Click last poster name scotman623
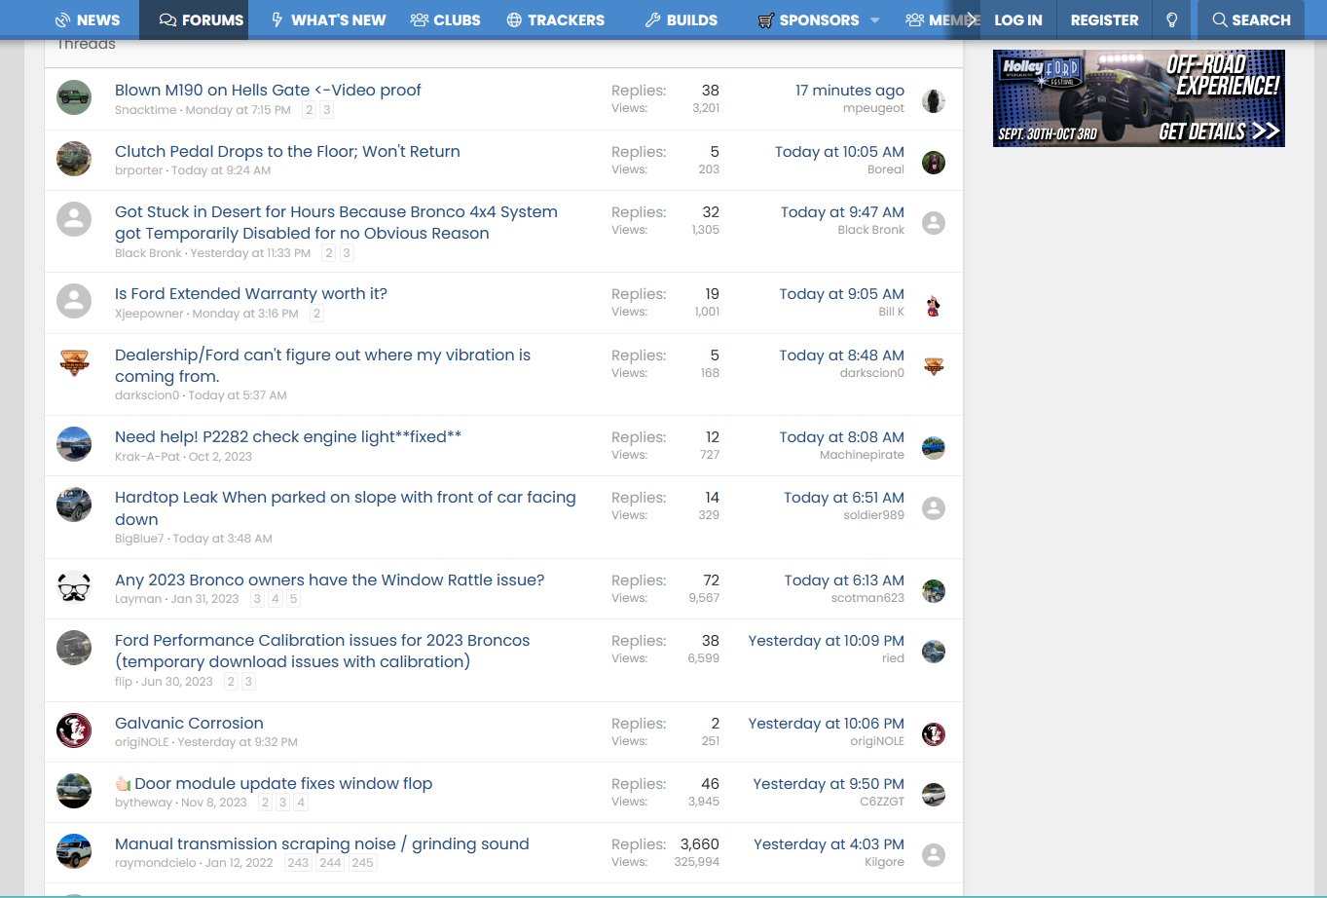 coord(867,598)
